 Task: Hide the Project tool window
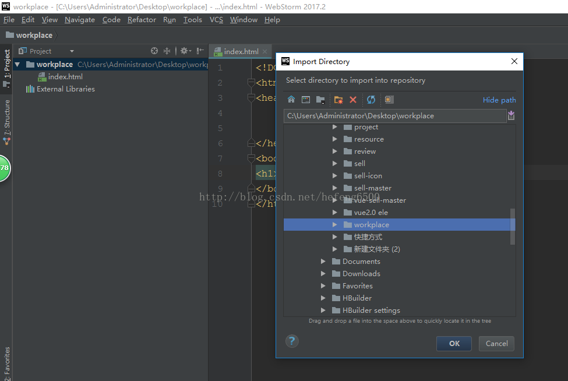[x=200, y=51]
